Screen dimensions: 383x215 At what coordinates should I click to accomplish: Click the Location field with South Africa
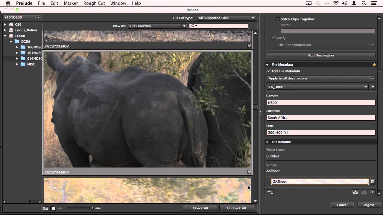[x=321, y=118]
